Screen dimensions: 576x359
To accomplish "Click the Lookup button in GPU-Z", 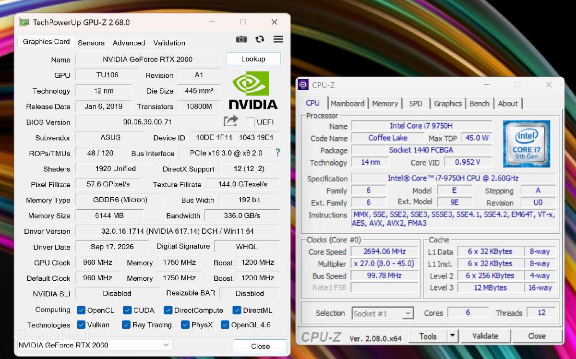I will pyautogui.click(x=253, y=59).
